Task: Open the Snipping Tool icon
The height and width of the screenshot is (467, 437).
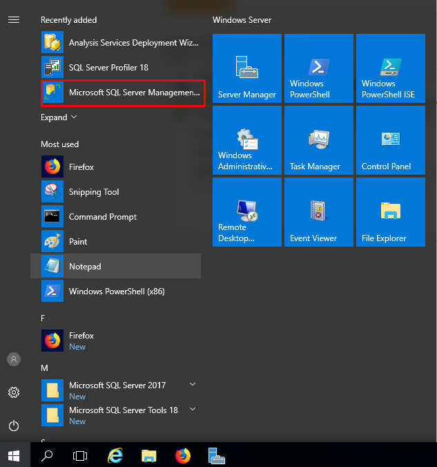Action: click(52, 191)
